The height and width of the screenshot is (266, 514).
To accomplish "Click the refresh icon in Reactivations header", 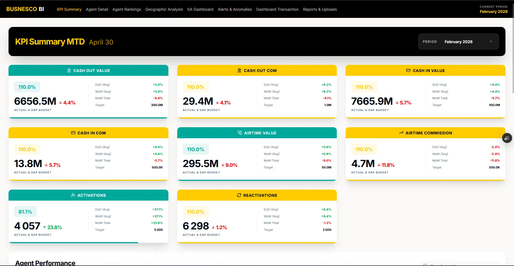I will 239,195.
